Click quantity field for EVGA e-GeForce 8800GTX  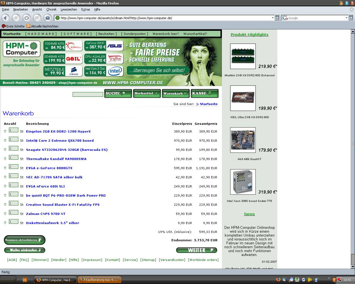(x=14, y=167)
